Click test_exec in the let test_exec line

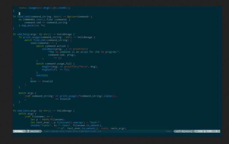pos(43,122)
